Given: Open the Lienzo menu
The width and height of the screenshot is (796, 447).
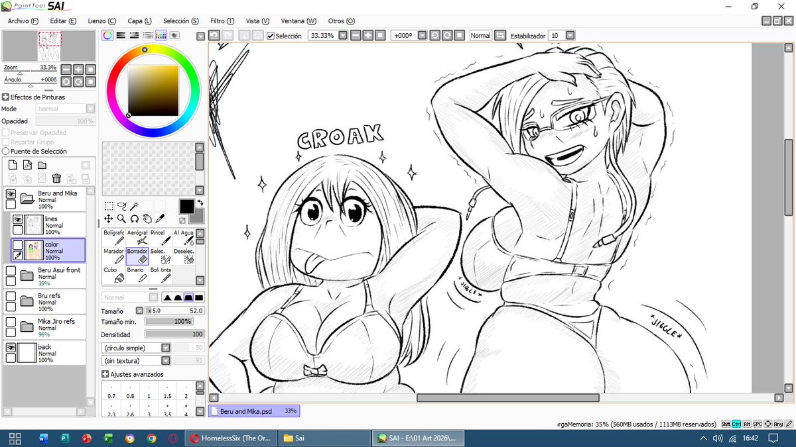Looking at the screenshot, I should [101, 21].
